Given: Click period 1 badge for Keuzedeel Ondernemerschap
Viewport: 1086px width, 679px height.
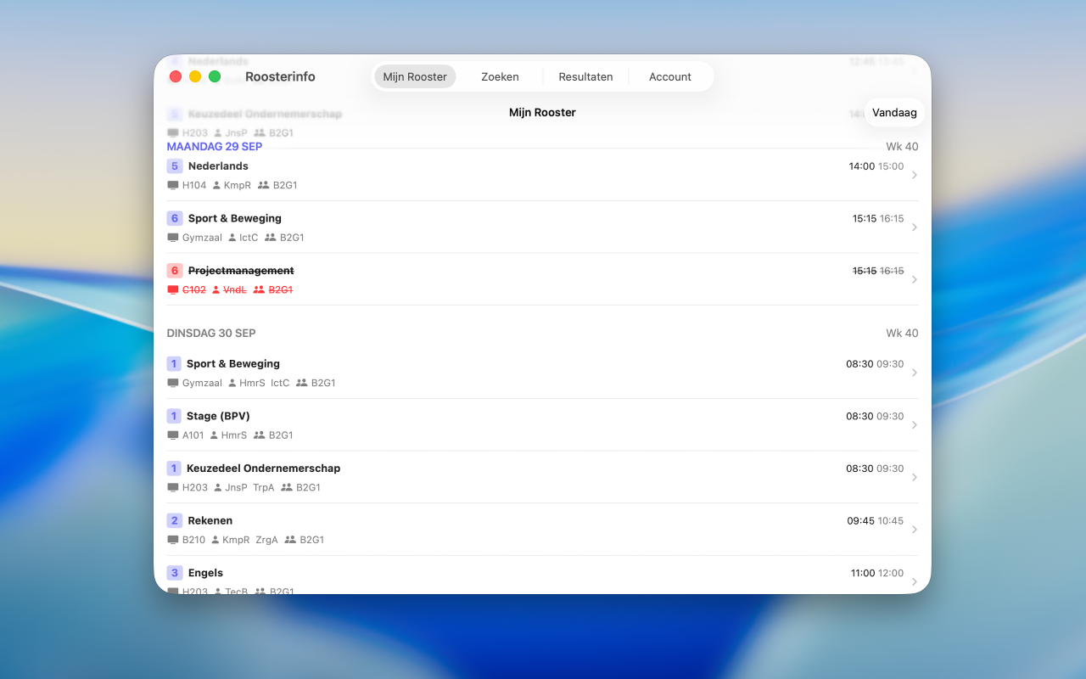Looking at the screenshot, I should pos(174,469).
